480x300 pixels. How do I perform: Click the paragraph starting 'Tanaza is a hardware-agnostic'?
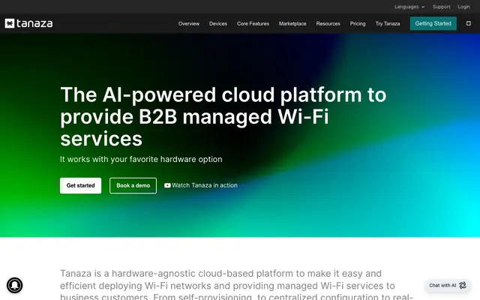pyautogui.click(x=237, y=285)
